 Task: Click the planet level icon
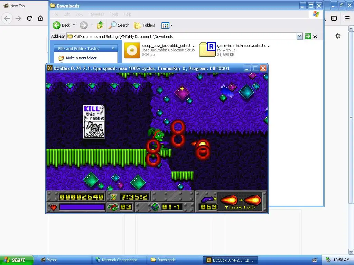[155, 207]
